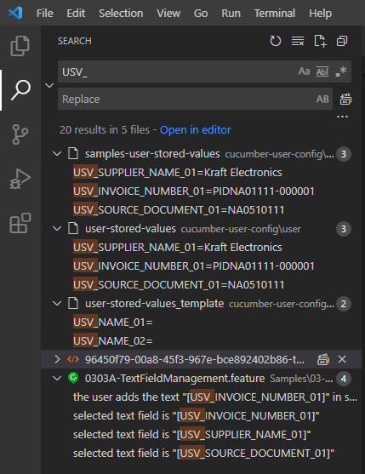Screen dimensions: 365x474
Task: Open the Source Control view
Action: pyautogui.click(x=20, y=134)
